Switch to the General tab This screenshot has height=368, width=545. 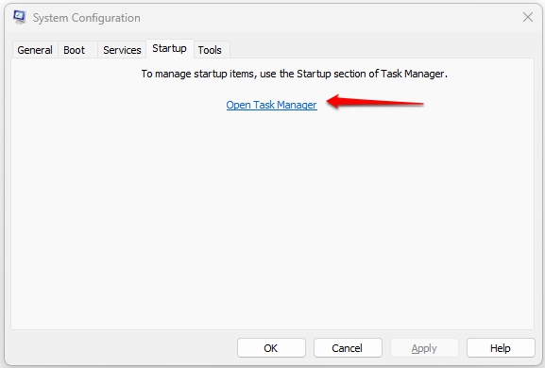tap(35, 50)
